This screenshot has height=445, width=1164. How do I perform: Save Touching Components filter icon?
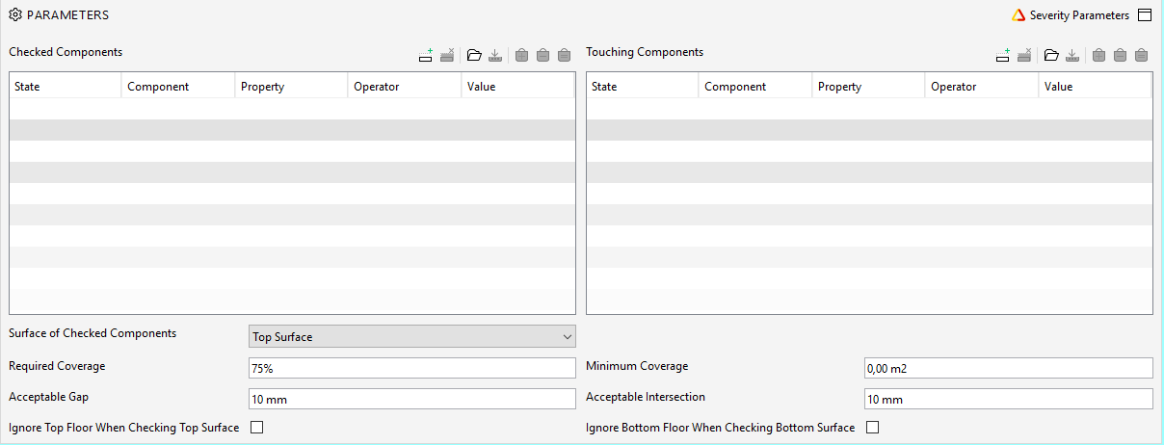point(1072,55)
